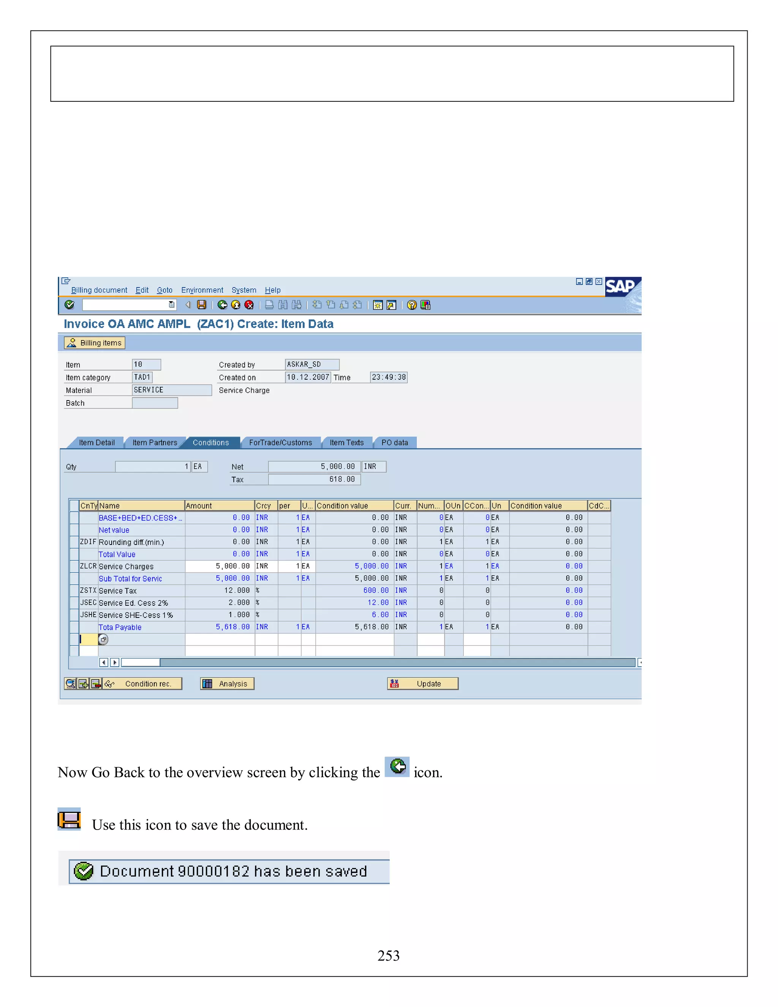Click the green Back arrow icon
Screen dimensions: 778x1007
tap(222, 304)
